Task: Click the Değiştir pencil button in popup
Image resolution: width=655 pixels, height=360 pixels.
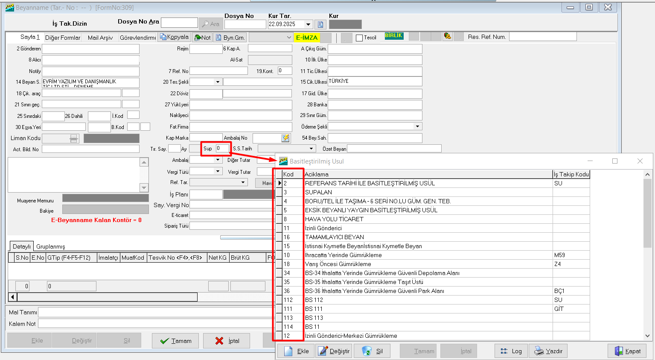Action: tap(334, 351)
